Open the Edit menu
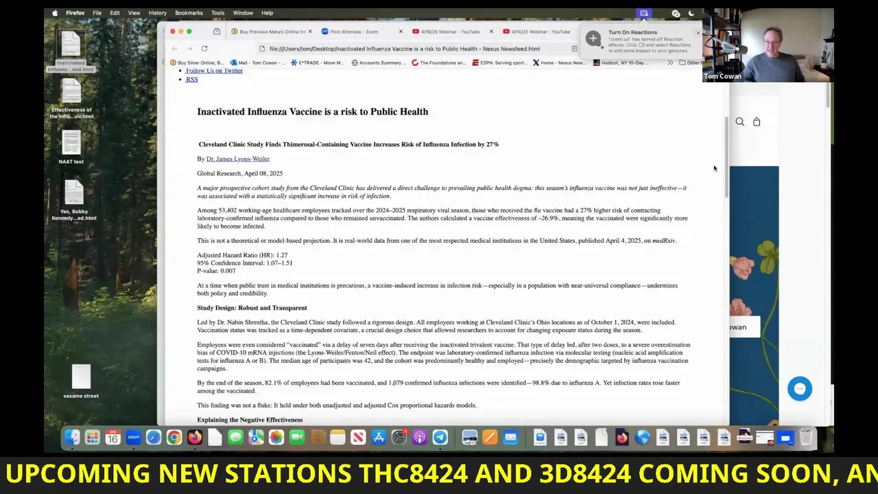The height and width of the screenshot is (494, 878). [115, 13]
